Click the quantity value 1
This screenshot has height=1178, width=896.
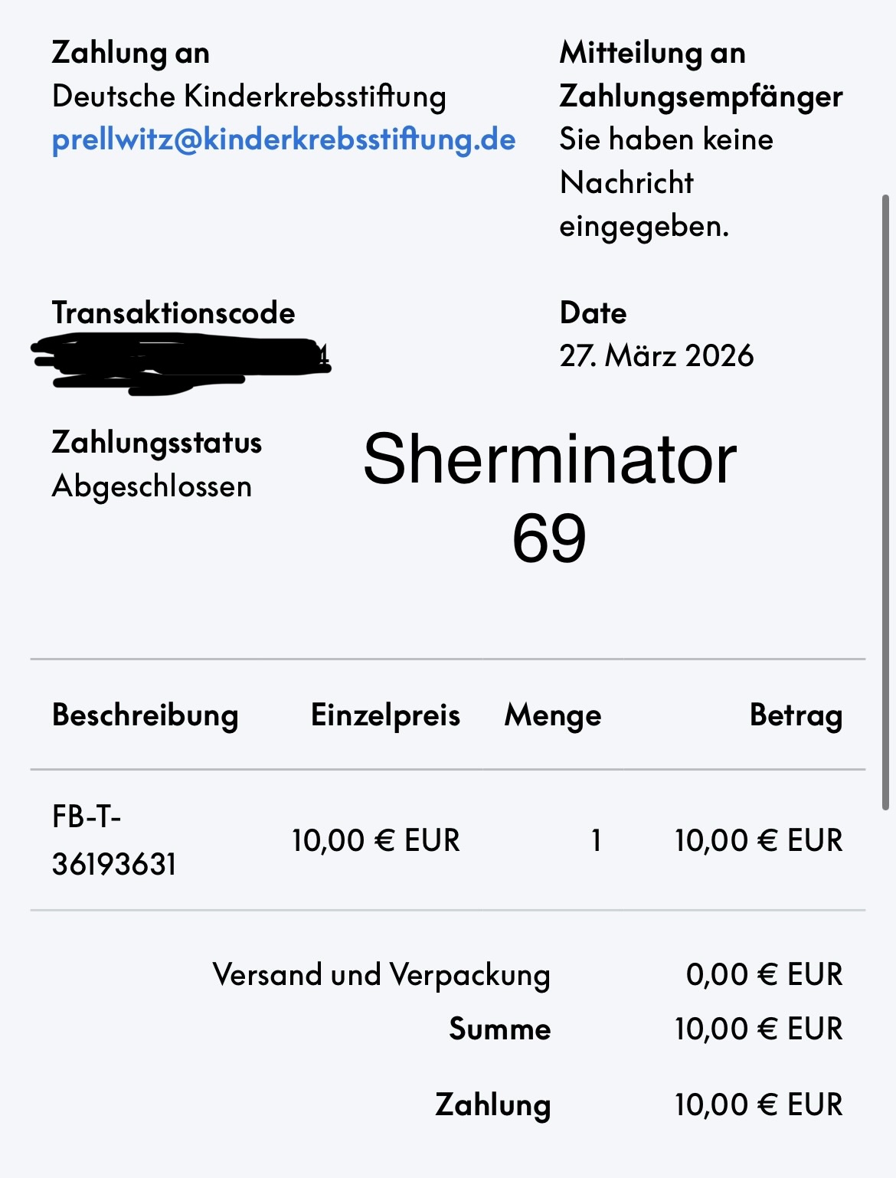(x=596, y=840)
